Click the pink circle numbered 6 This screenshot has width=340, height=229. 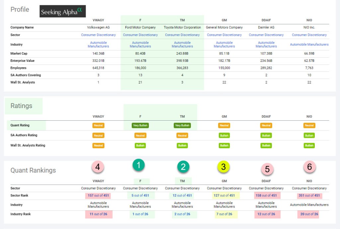[309, 167]
